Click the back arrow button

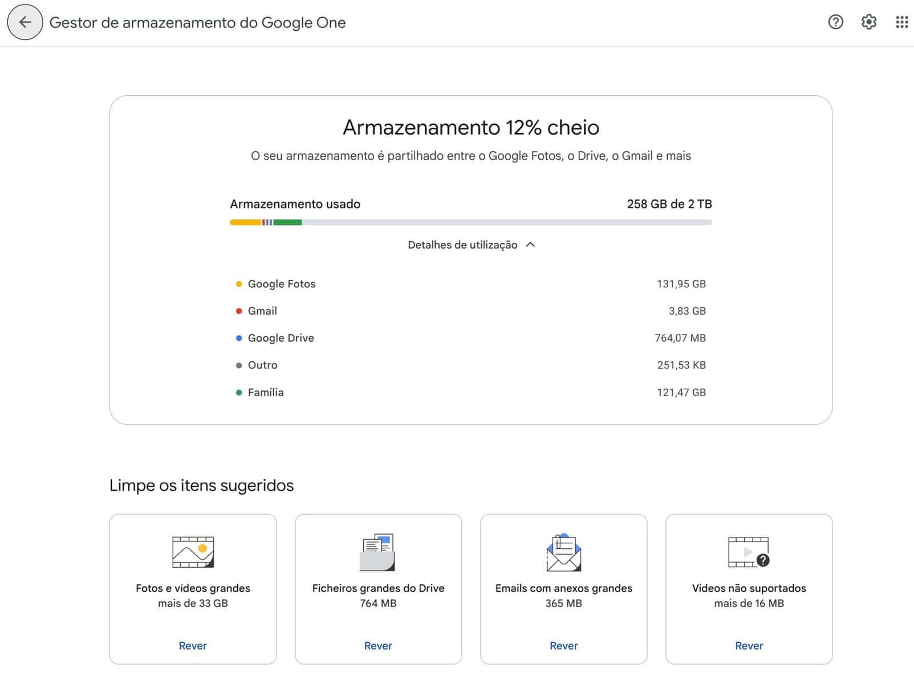pyautogui.click(x=25, y=23)
